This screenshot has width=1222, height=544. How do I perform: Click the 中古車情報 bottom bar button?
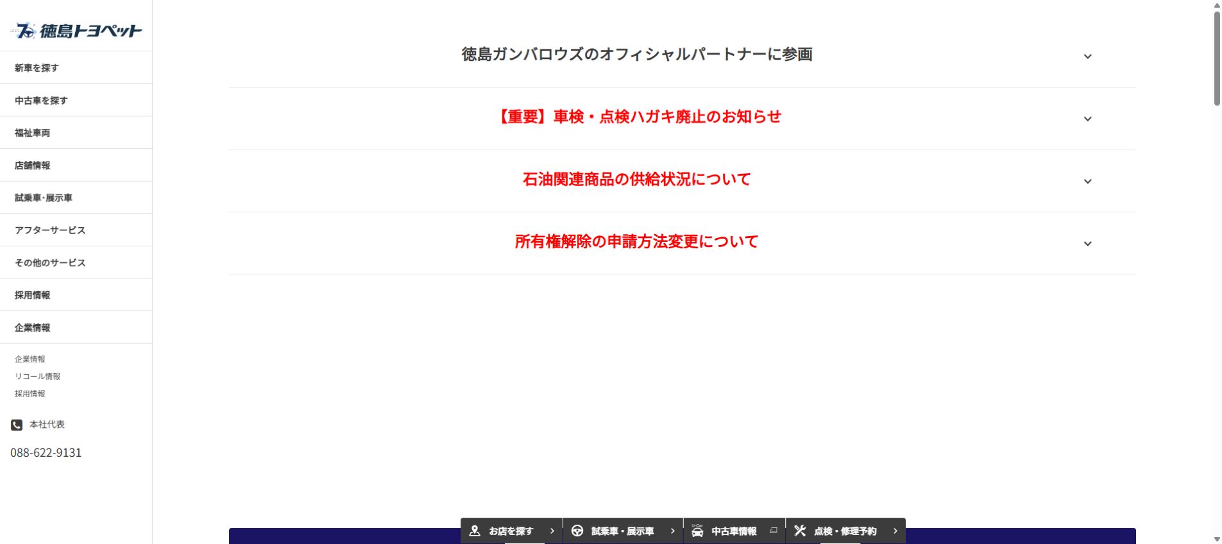point(734,531)
